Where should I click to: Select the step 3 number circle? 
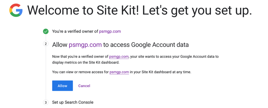click(46, 102)
